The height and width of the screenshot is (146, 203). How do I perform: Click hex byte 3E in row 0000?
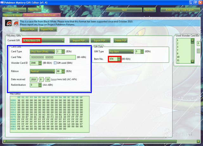pos(19,100)
